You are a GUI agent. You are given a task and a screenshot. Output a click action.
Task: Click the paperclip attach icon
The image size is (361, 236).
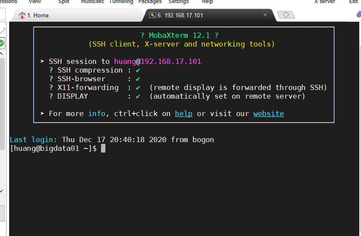coord(359,14)
